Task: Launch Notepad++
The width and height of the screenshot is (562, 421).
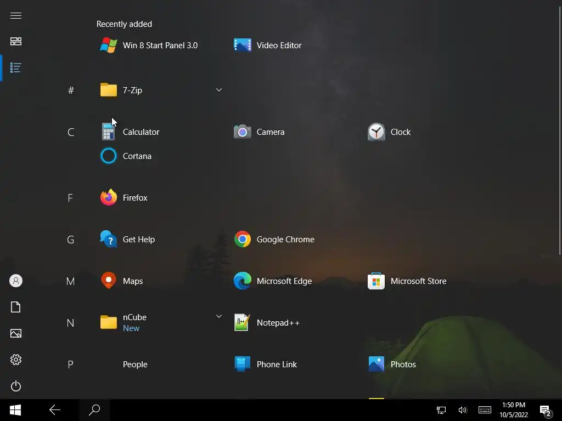Action: (x=267, y=322)
